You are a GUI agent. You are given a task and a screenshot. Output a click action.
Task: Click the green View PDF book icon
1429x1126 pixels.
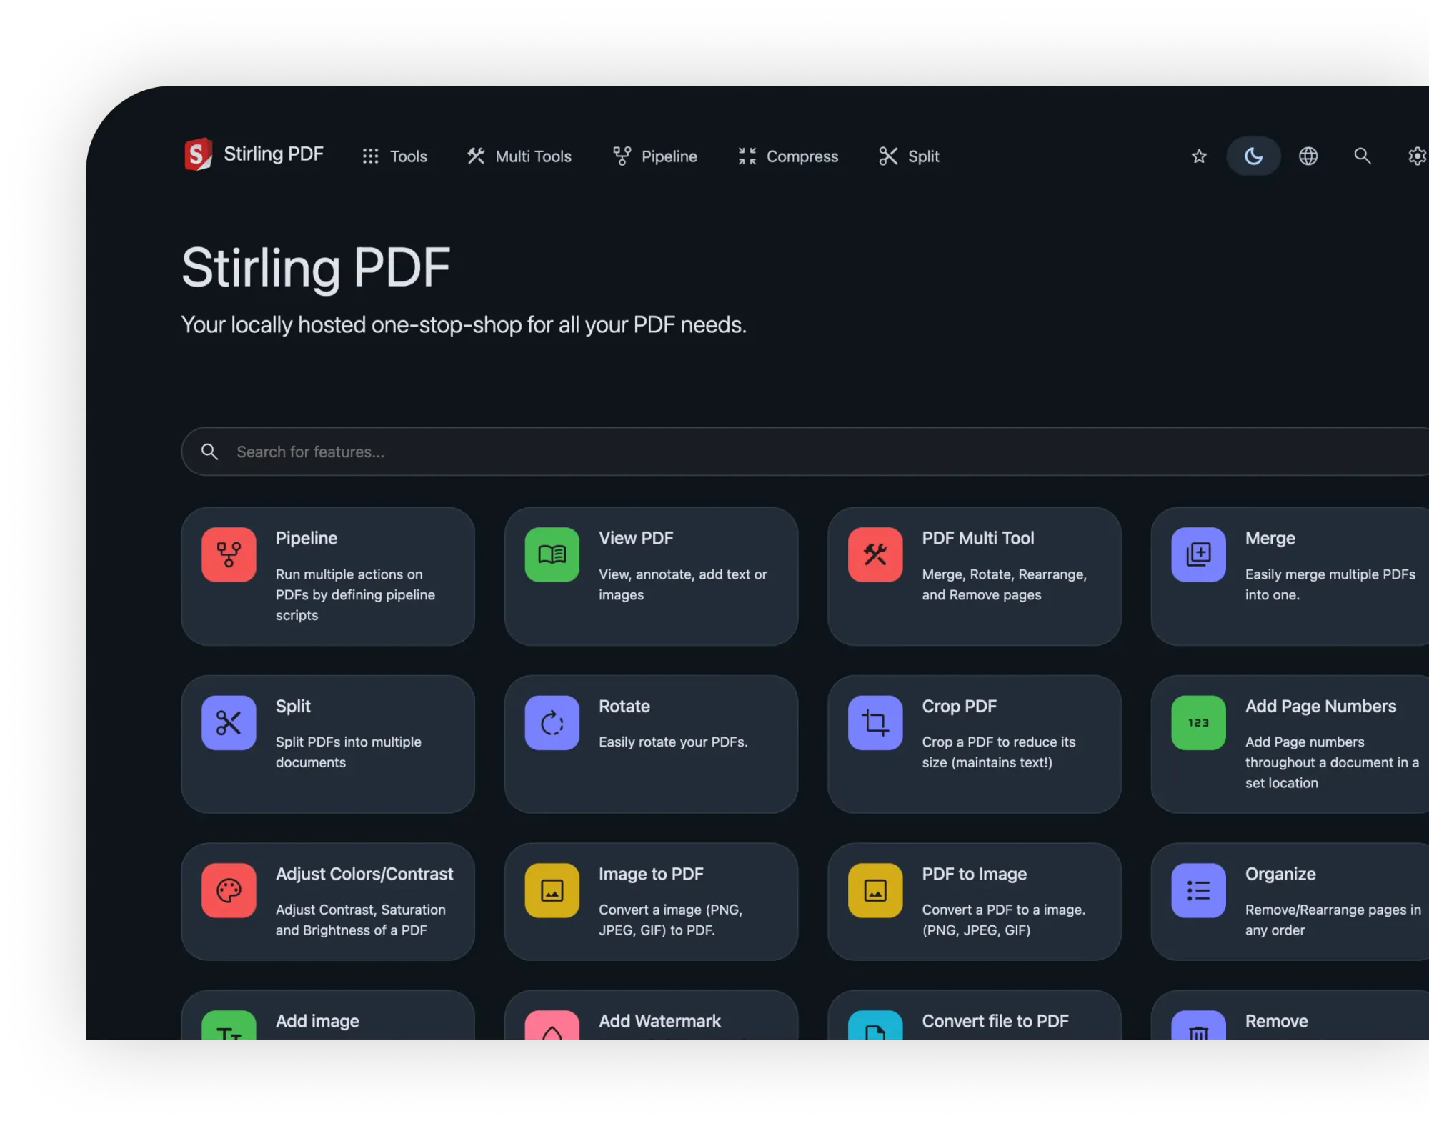[x=551, y=555]
